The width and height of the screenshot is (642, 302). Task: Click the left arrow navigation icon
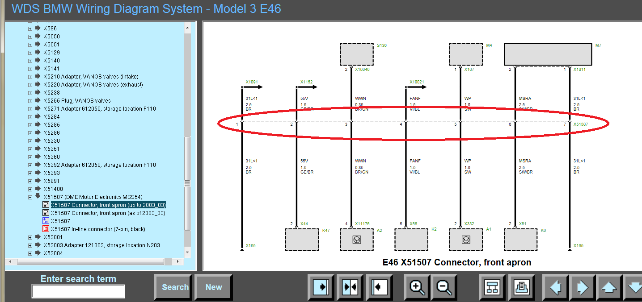(x=556, y=287)
